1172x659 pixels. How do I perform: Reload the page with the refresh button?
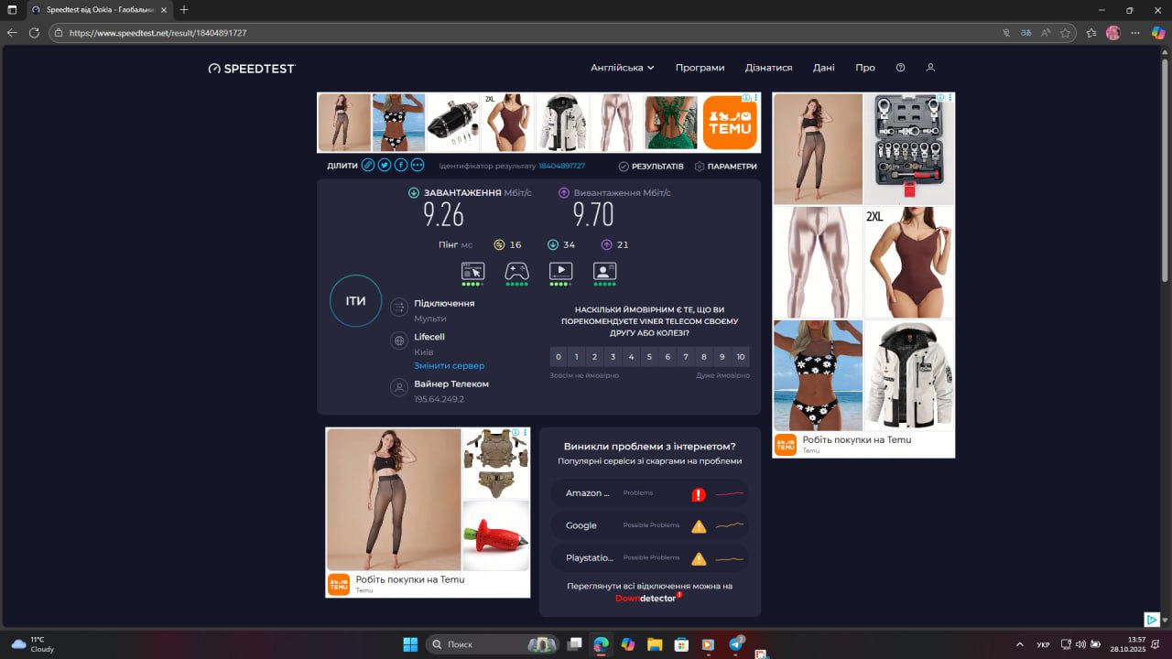click(x=34, y=32)
